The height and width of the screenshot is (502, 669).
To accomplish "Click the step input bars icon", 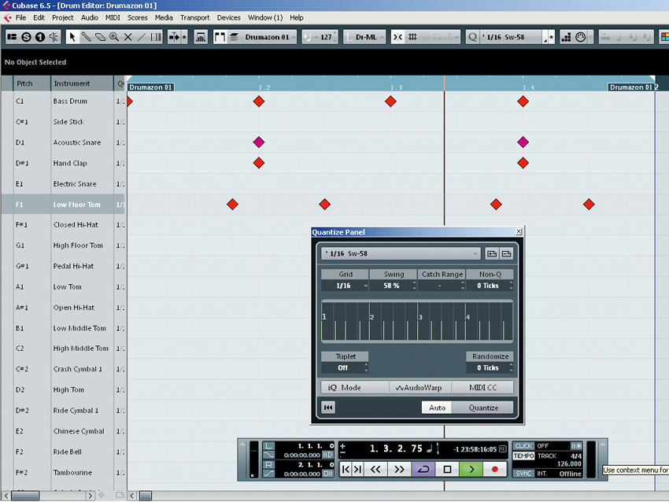I will tap(566, 37).
